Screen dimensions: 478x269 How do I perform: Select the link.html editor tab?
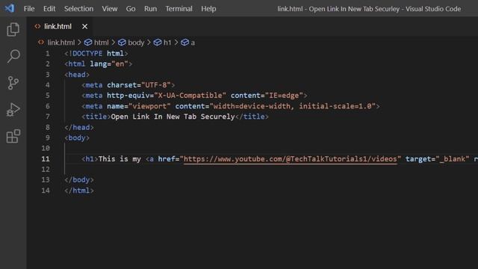(x=60, y=27)
